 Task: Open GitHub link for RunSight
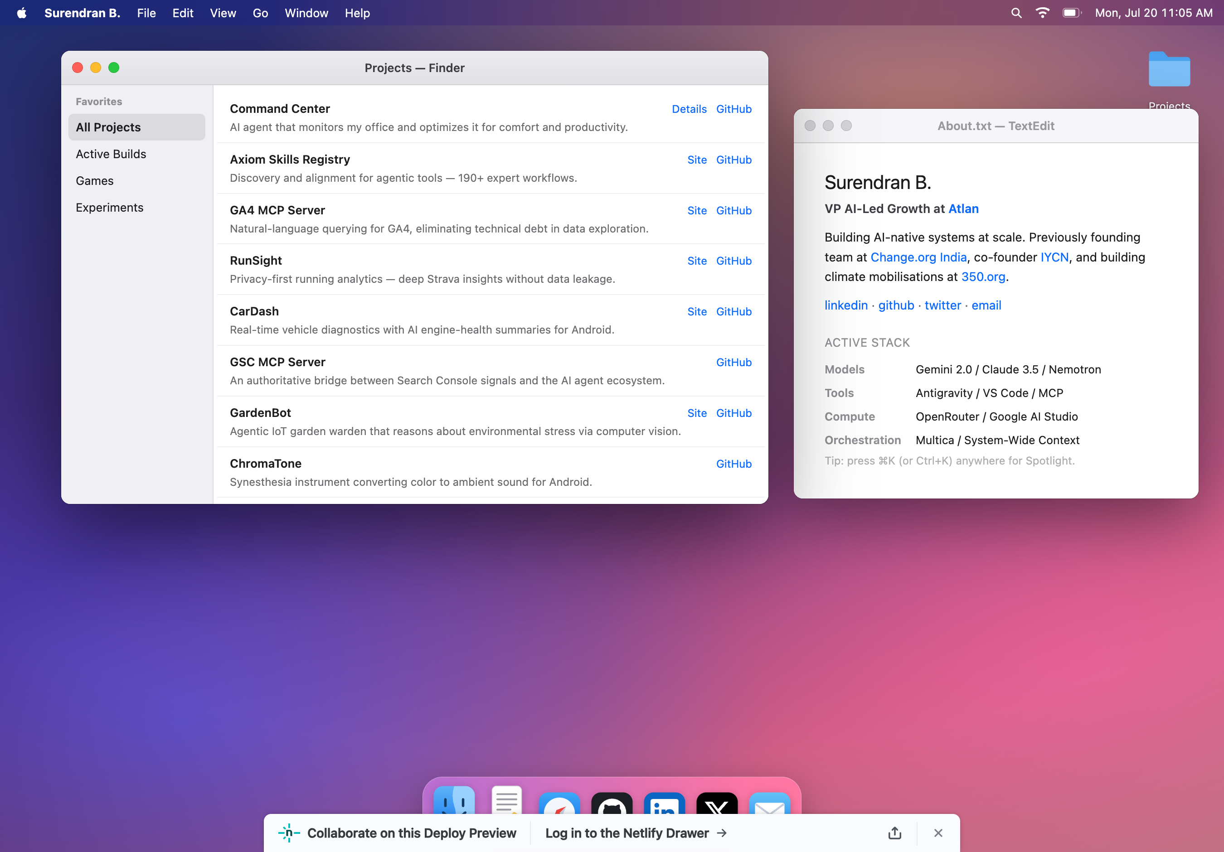[733, 261]
